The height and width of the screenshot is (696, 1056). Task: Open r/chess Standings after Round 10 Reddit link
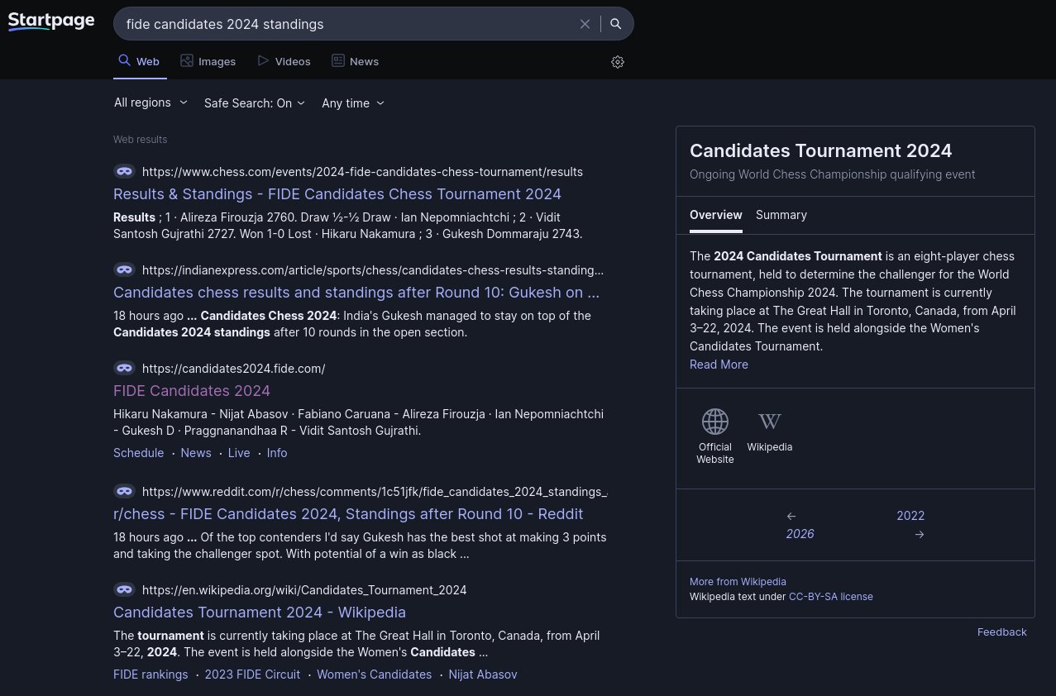pyautogui.click(x=348, y=514)
